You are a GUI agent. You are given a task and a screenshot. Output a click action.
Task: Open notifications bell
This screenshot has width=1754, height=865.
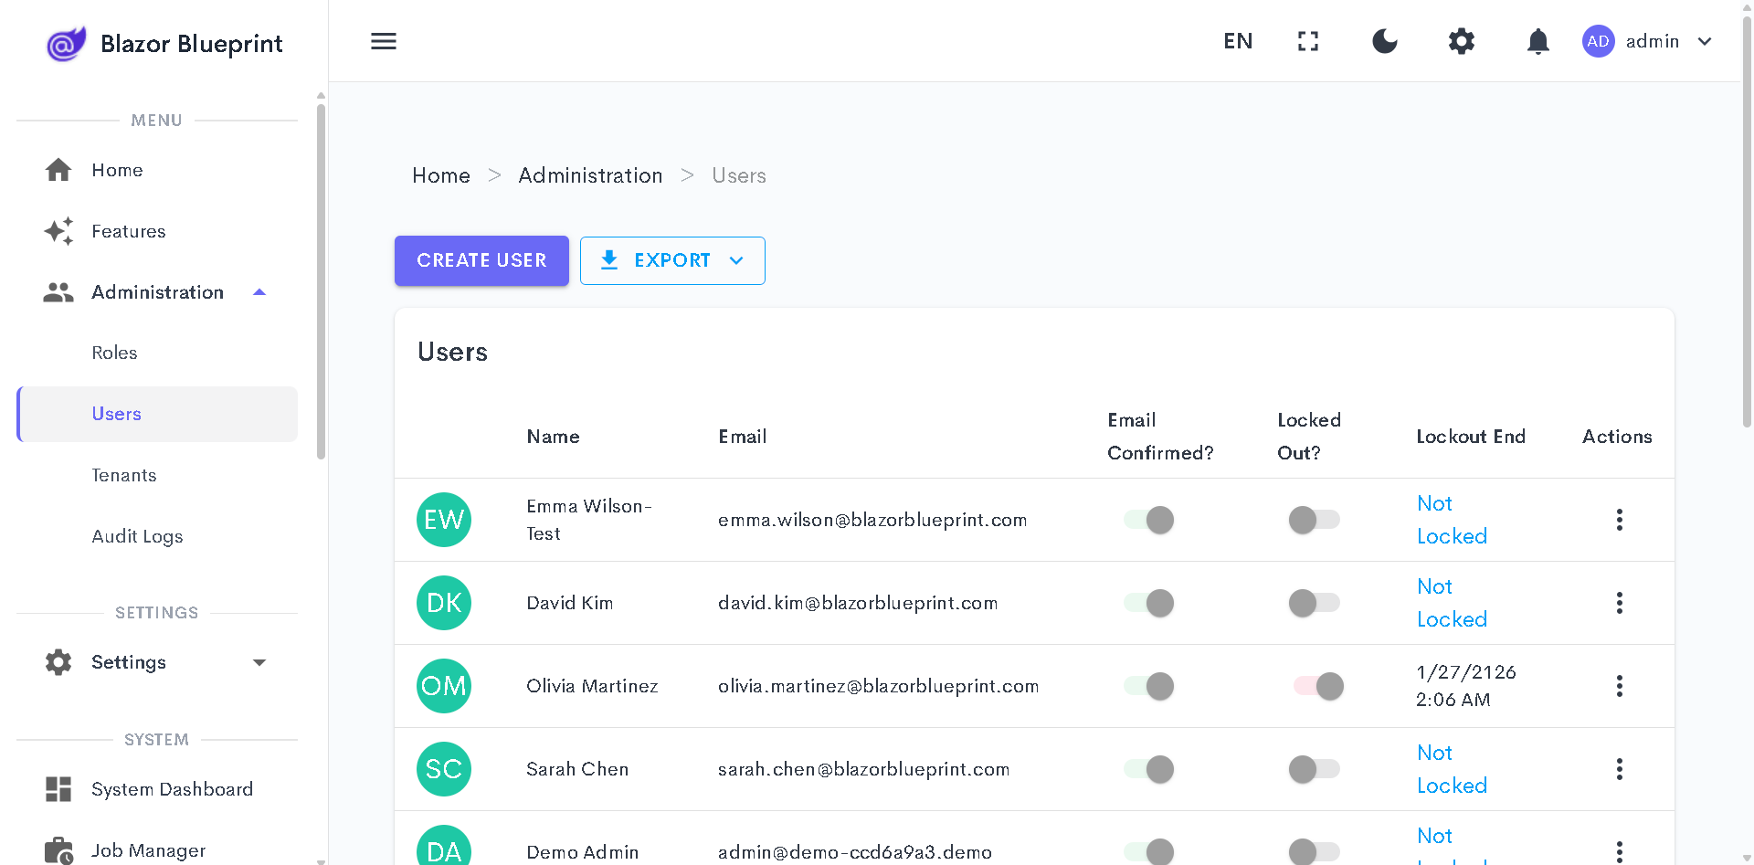point(1538,41)
